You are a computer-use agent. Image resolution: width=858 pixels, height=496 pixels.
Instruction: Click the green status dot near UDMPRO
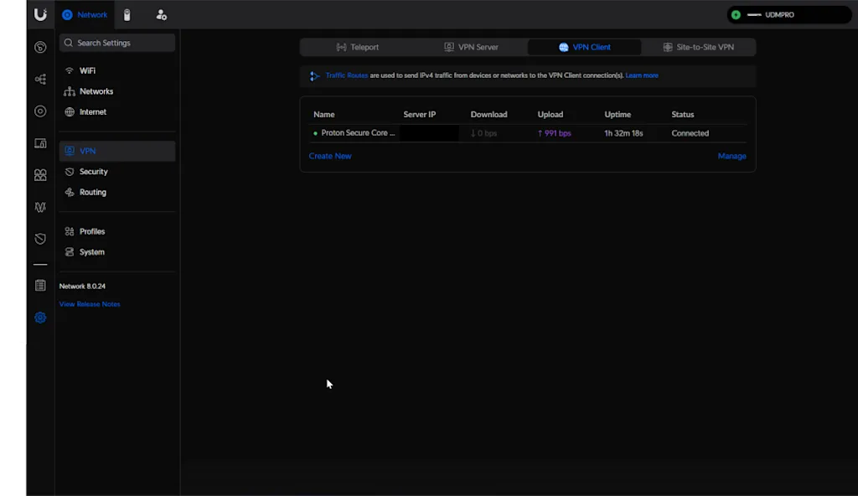[736, 15]
